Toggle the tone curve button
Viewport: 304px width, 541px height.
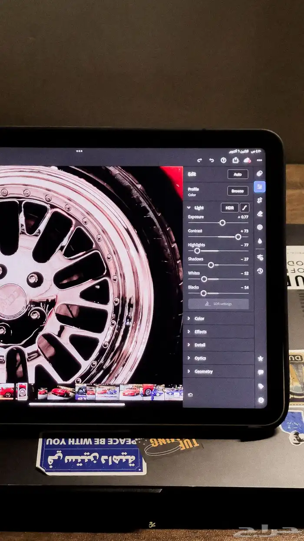245,208
